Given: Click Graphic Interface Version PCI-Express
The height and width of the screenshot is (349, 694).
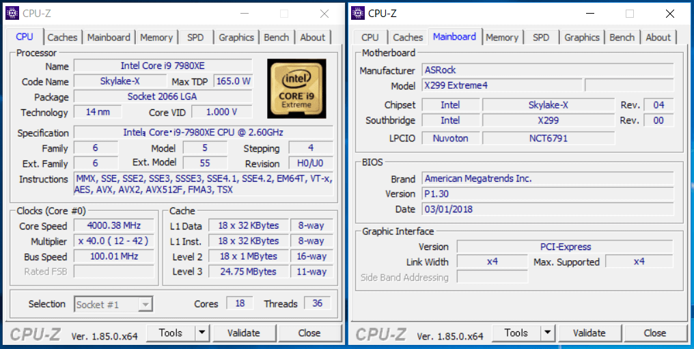Looking at the screenshot, I should [x=565, y=247].
